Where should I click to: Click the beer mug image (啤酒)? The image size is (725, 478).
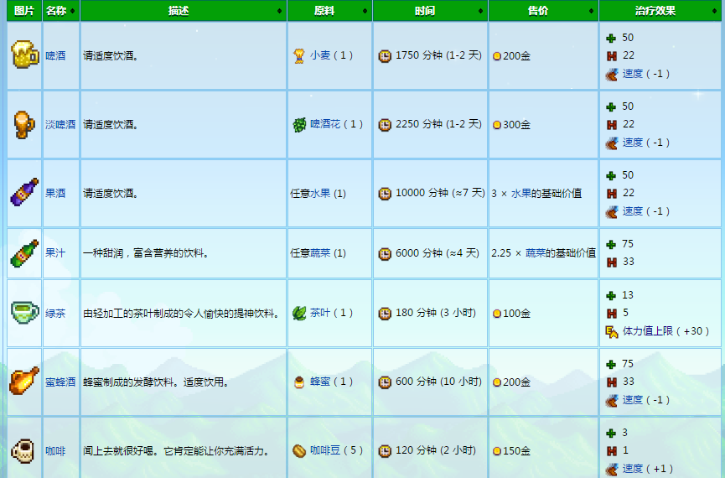tap(24, 55)
